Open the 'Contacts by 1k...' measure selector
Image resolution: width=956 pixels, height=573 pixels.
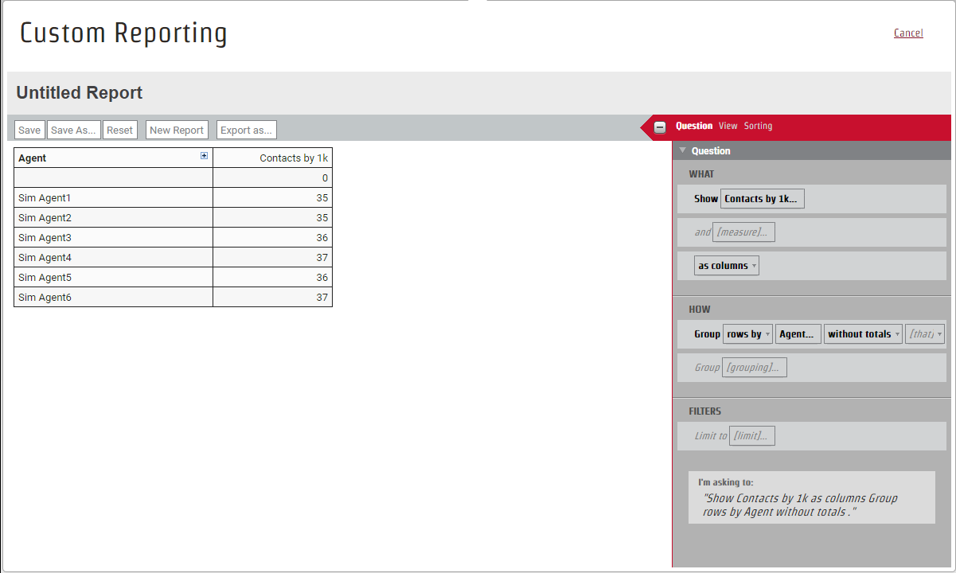click(762, 199)
